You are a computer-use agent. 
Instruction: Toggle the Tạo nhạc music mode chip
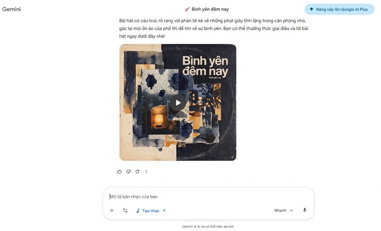148,211
